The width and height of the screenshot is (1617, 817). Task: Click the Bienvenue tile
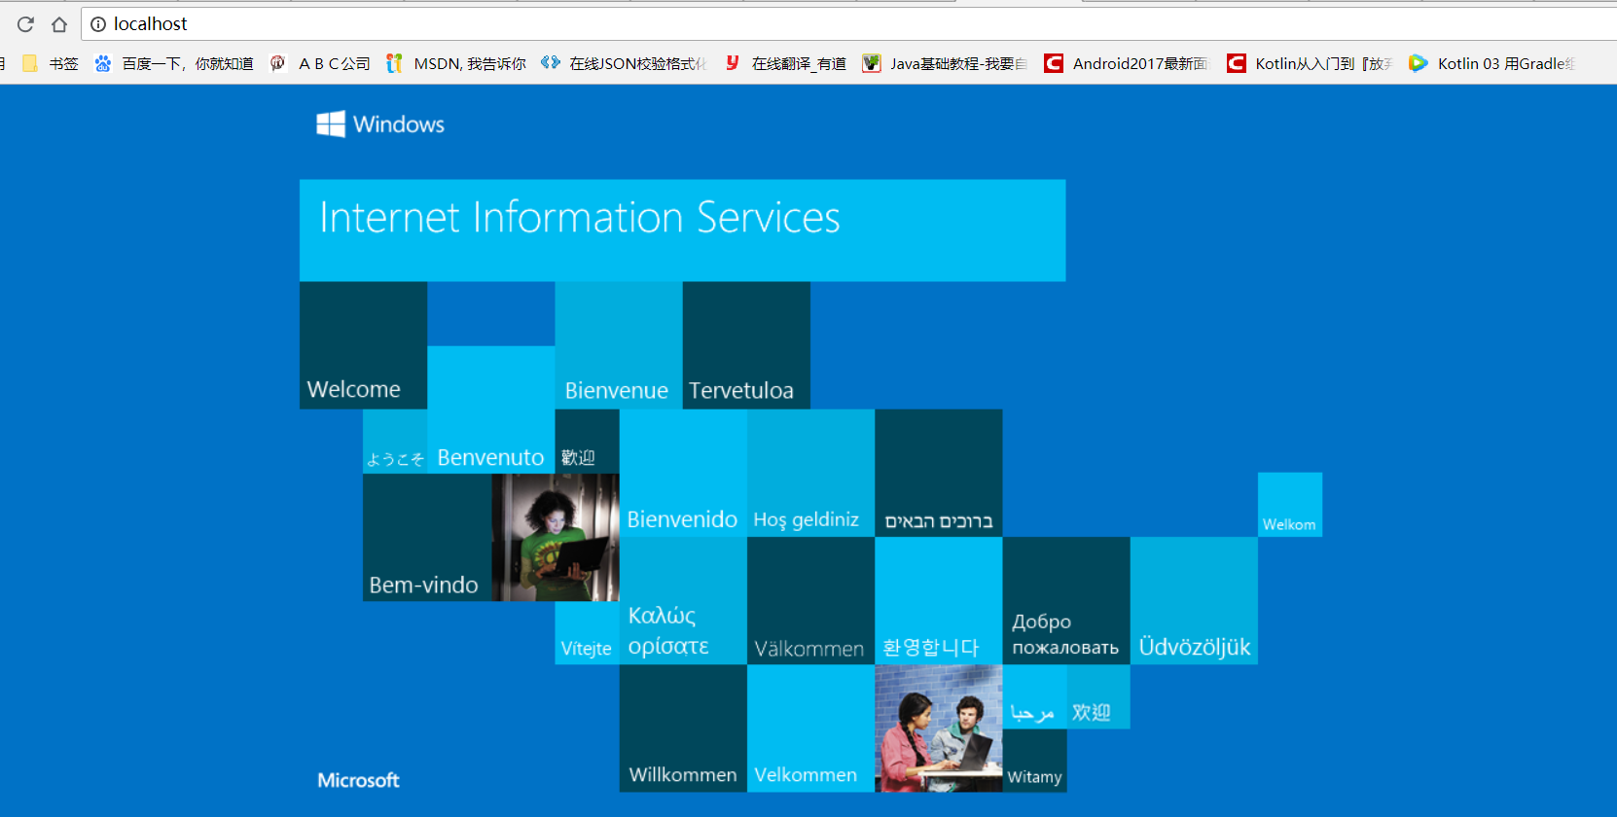[x=618, y=345]
